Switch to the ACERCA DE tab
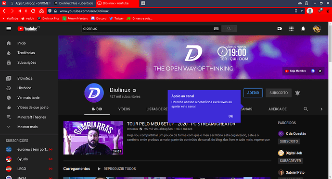Viewport: 332px width, 179px height. pos(277,109)
